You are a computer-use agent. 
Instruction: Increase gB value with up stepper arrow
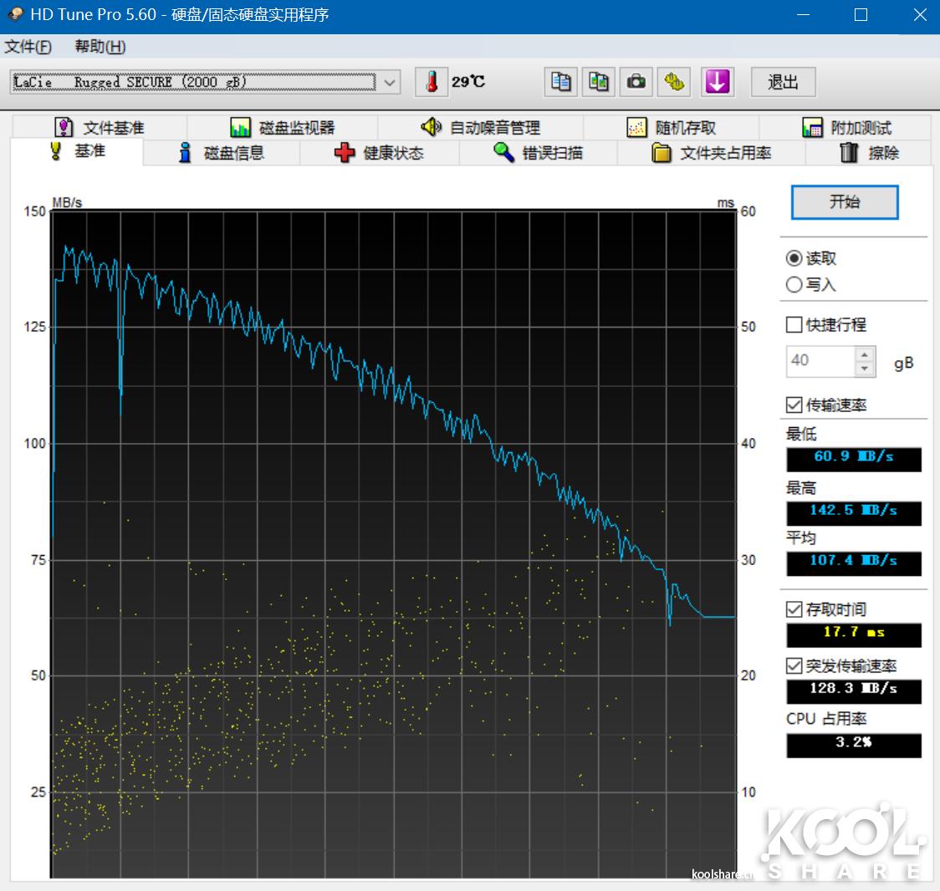tap(865, 354)
